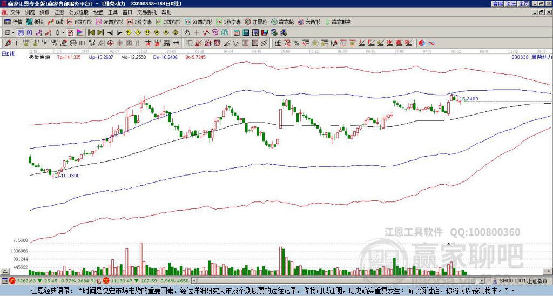Open the 浏览 menu
The width and height of the screenshot is (553, 296).
30,12
